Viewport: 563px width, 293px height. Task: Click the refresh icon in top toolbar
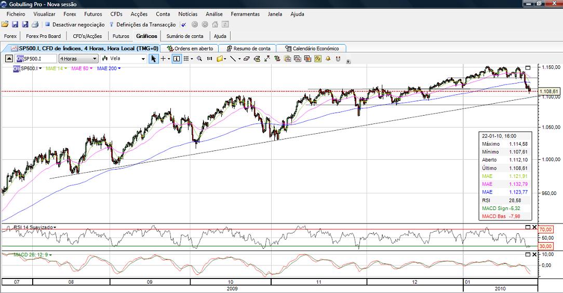[225, 24]
